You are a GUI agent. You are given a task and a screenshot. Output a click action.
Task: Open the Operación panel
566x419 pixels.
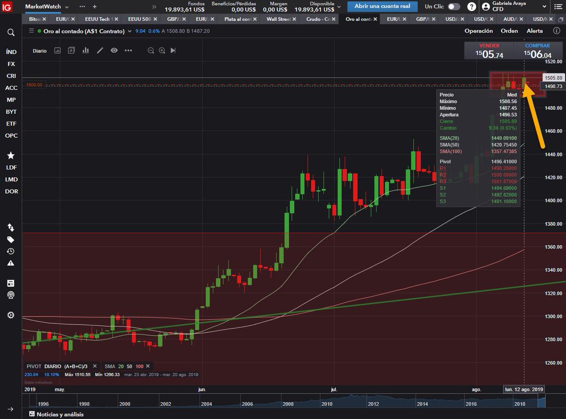(x=479, y=31)
